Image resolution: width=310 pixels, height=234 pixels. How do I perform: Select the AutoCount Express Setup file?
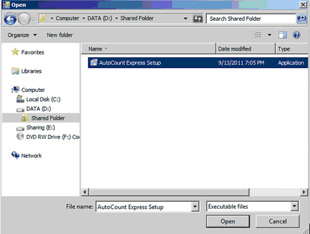[x=198, y=63]
